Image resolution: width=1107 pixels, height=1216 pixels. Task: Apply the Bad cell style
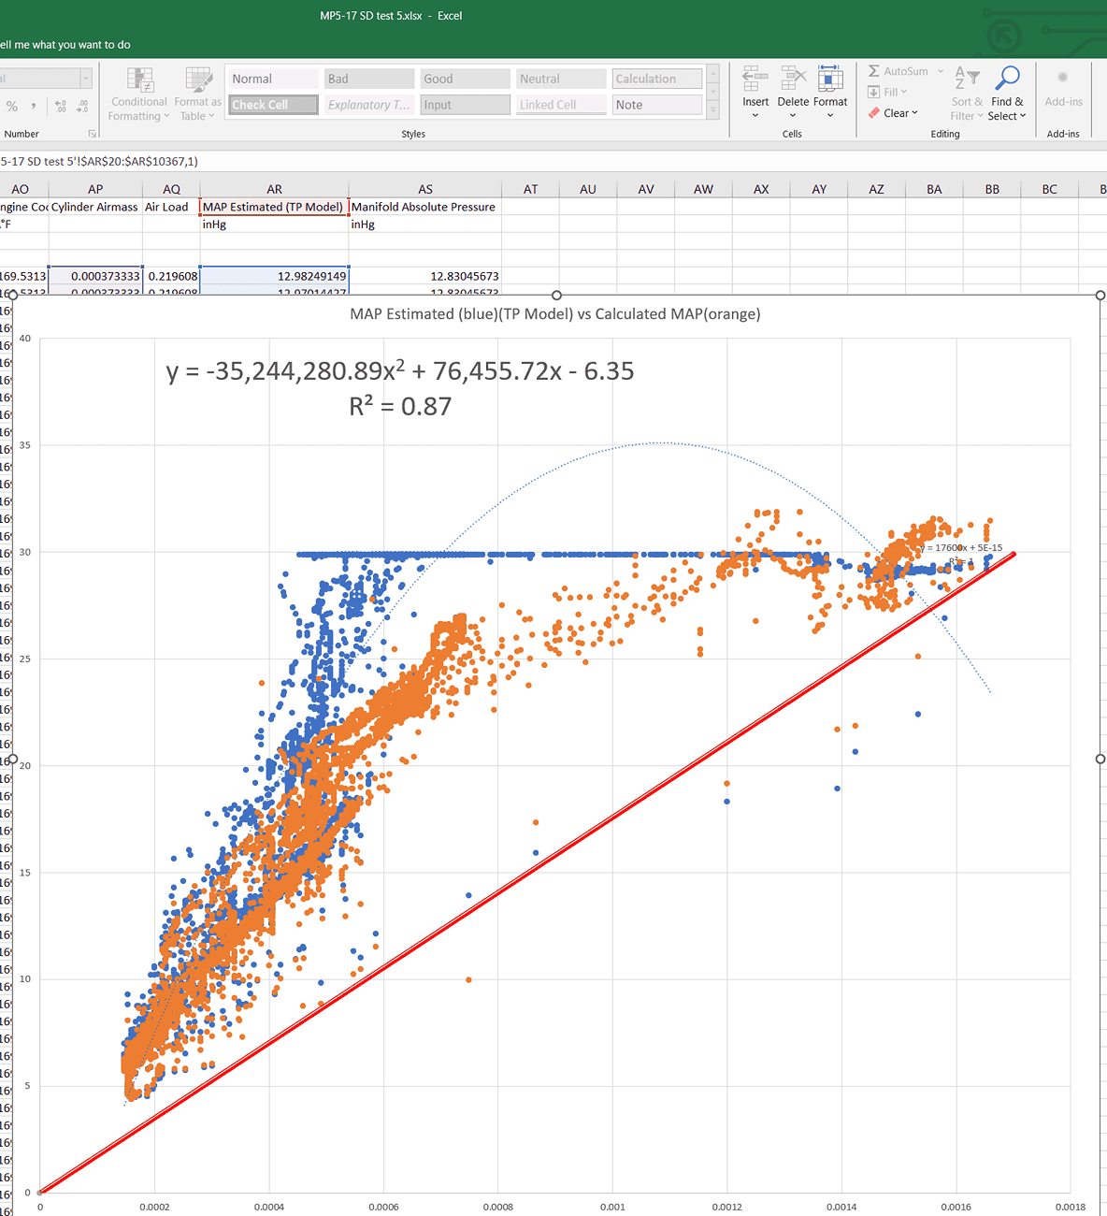click(x=369, y=79)
